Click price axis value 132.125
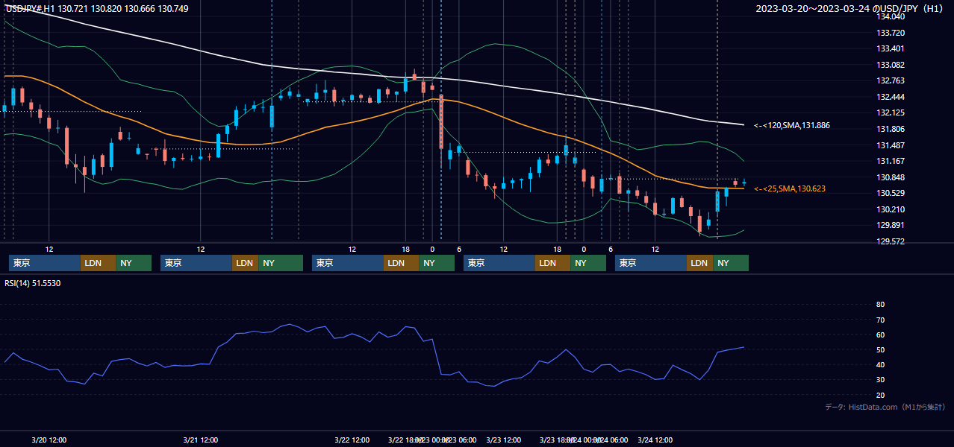Viewport: 954px width, 447px height. pyautogui.click(x=890, y=113)
